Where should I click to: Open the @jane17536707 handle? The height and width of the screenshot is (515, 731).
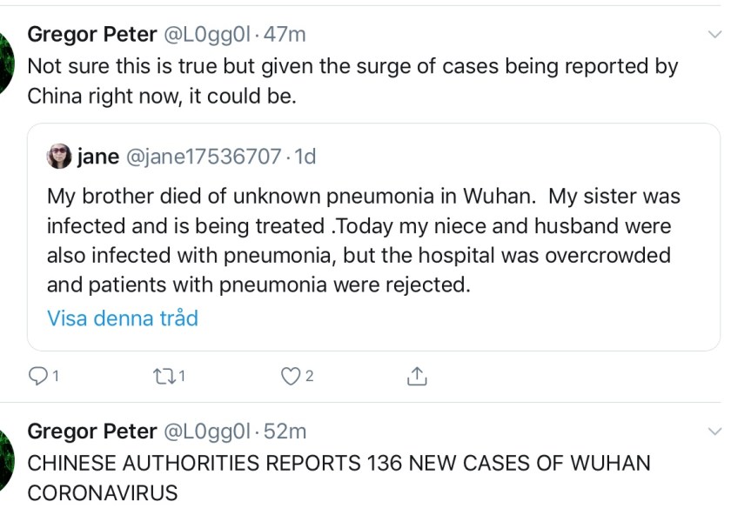204,157
